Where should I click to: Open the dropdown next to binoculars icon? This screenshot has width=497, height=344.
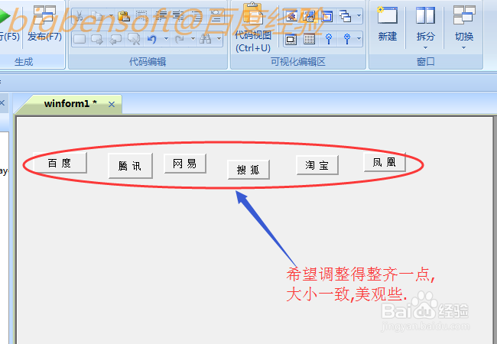point(219,39)
